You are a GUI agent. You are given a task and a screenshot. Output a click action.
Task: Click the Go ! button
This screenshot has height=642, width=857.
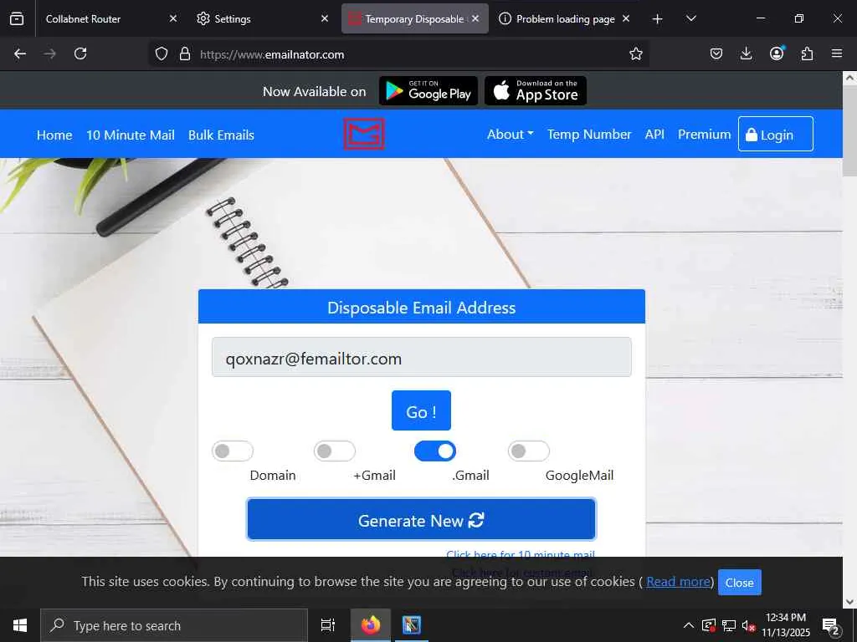coord(421,410)
